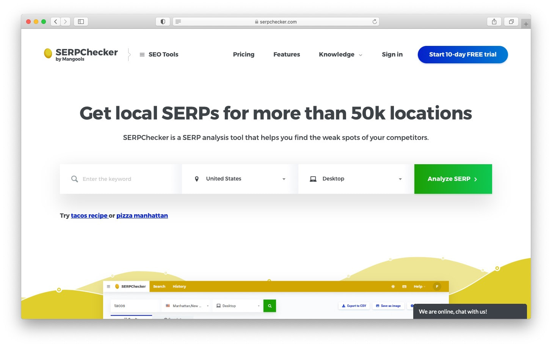
Task: Click Save as image in preview
Action: [x=388, y=306]
